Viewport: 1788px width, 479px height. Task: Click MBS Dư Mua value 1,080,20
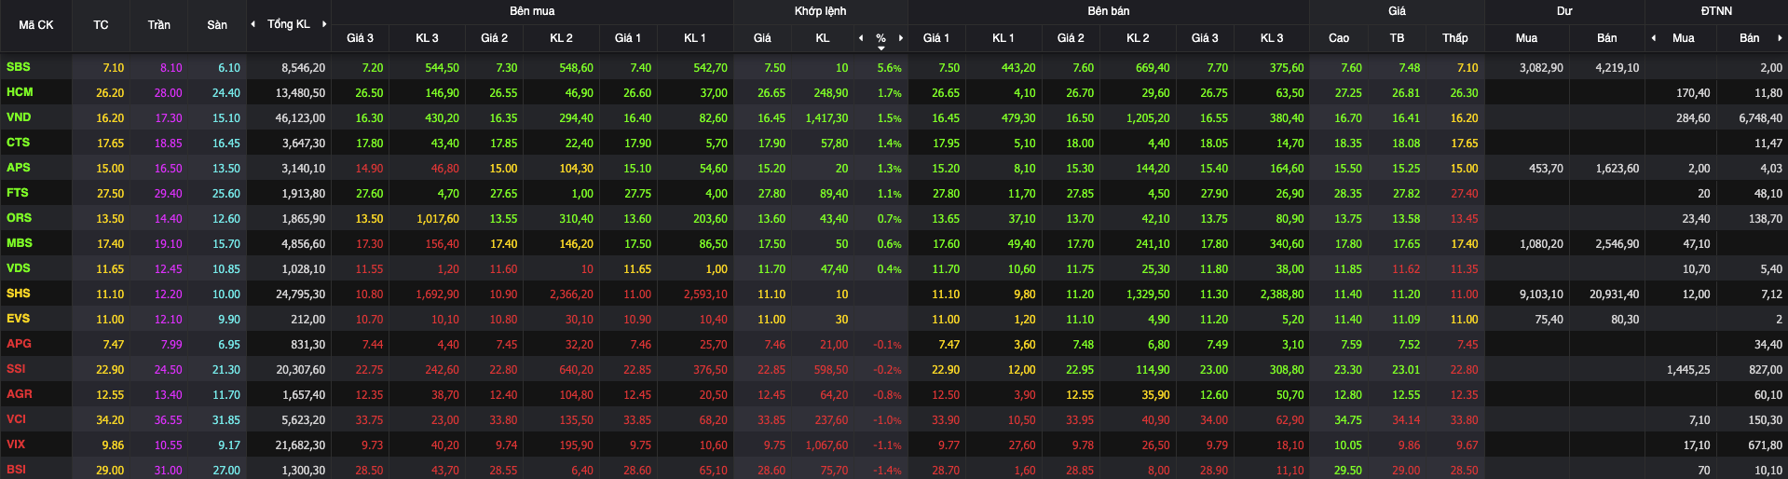[x=1541, y=244]
